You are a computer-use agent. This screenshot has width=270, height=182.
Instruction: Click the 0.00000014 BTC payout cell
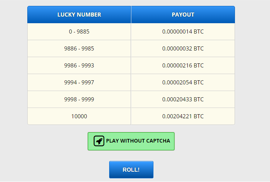coord(183,32)
